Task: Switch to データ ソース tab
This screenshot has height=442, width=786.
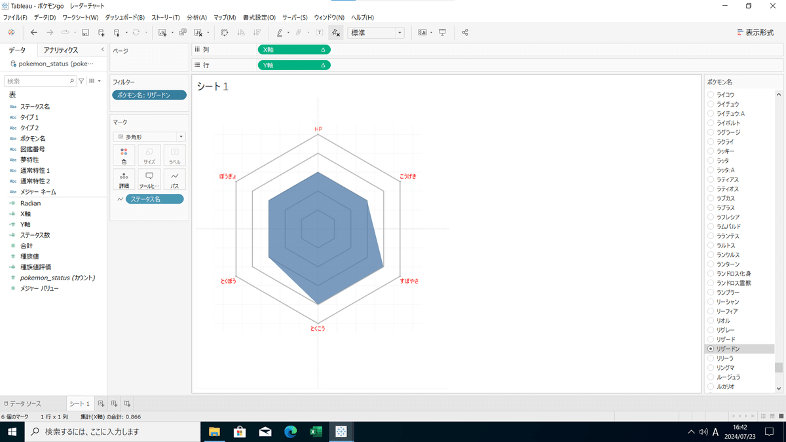Action: coord(26,403)
